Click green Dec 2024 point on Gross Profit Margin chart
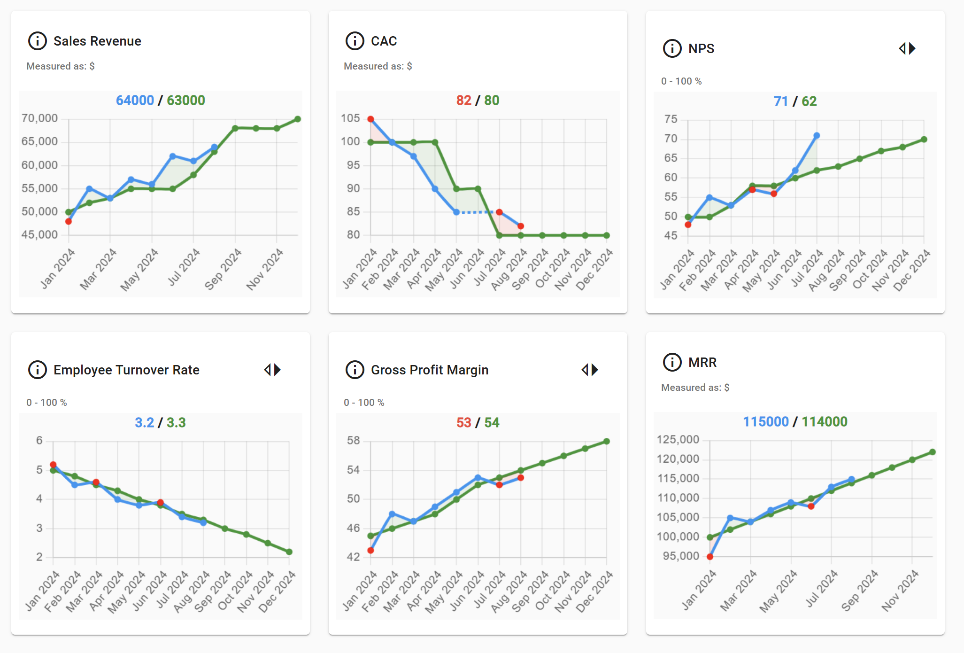Screen dimensions: 964x653 coord(607,441)
